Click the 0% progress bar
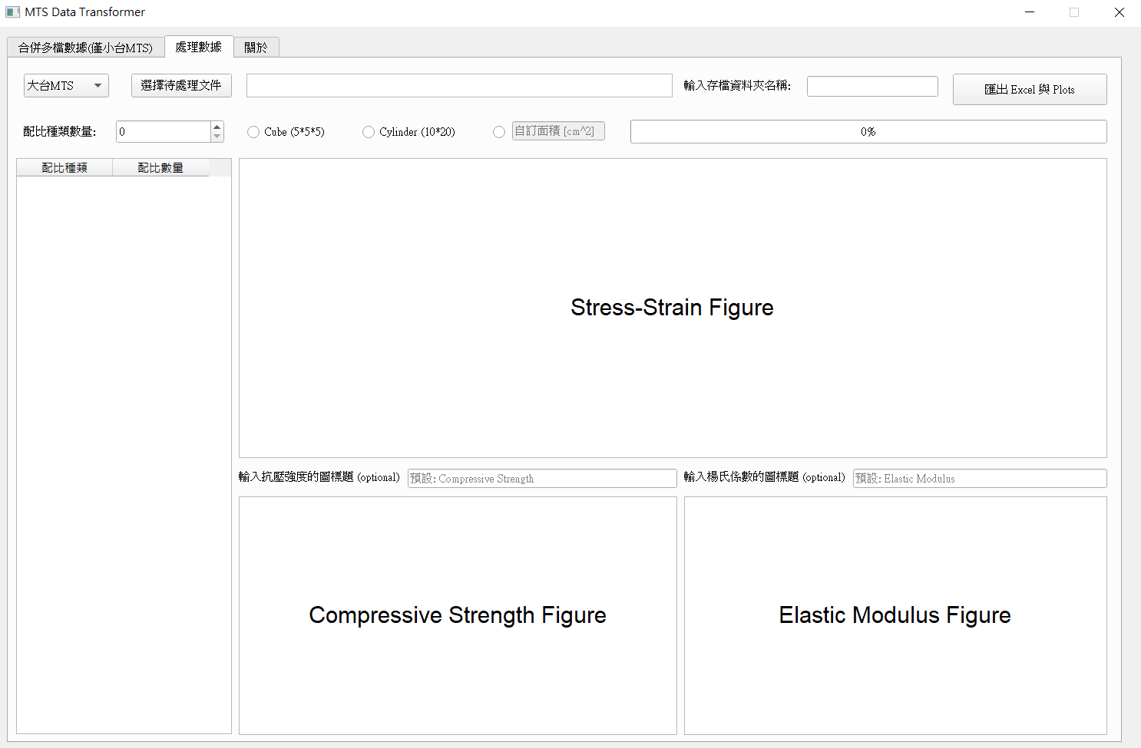The width and height of the screenshot is (1141, 748). [x=868, y=131]
